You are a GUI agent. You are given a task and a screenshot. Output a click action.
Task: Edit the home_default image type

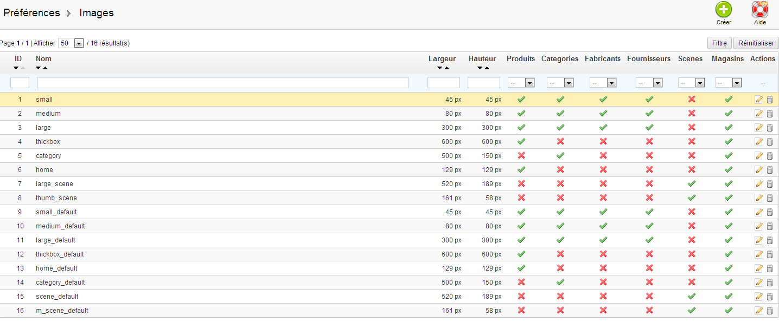tap(759, 268)
